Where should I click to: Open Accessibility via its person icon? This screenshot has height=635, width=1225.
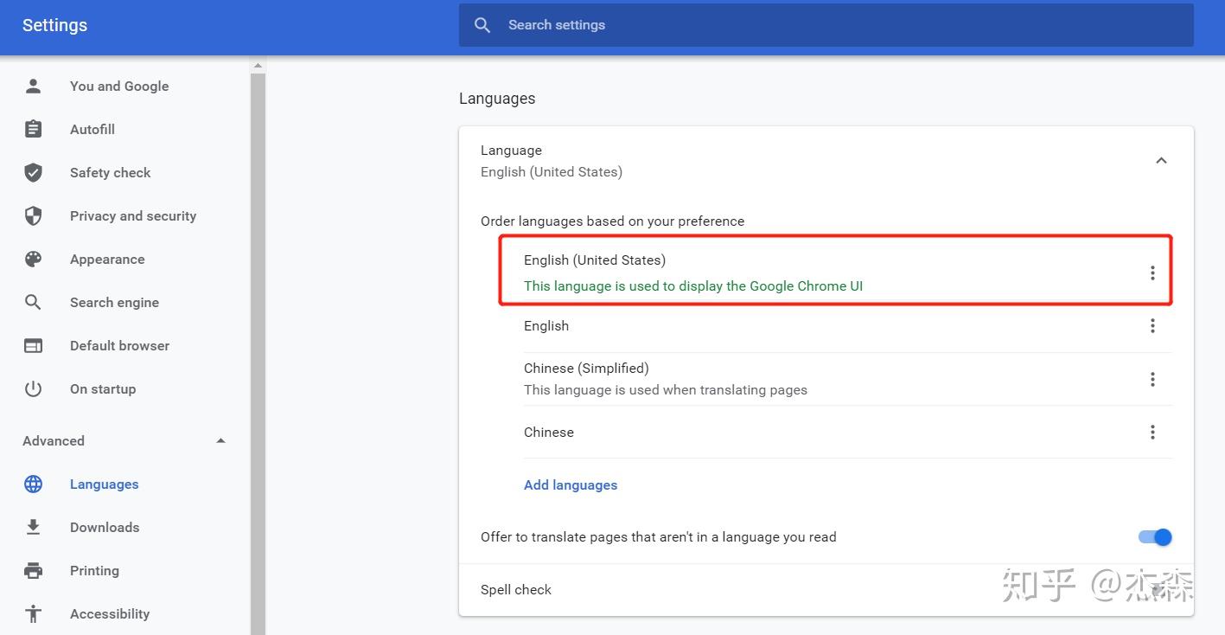(33, 613)
